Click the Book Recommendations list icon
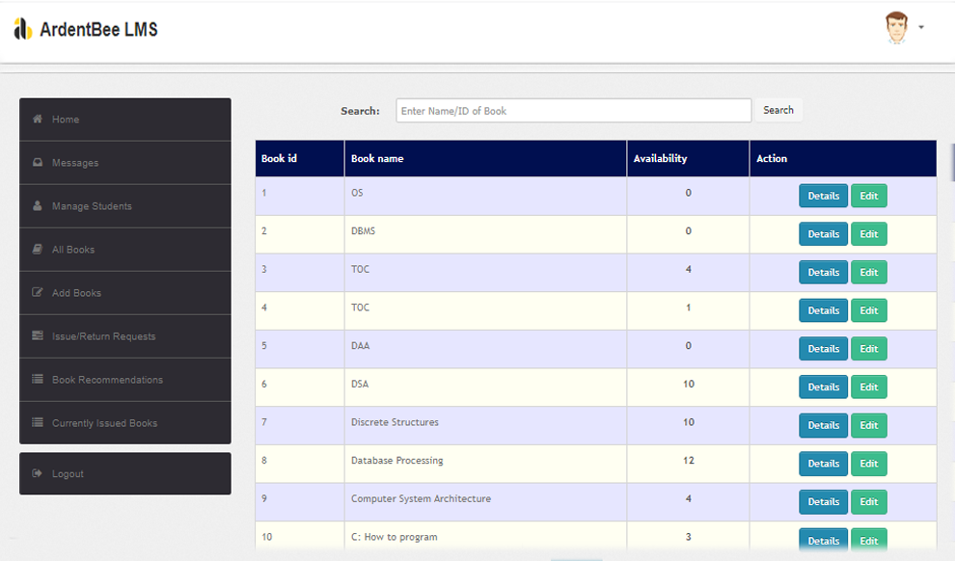 [x=38, y=380]
